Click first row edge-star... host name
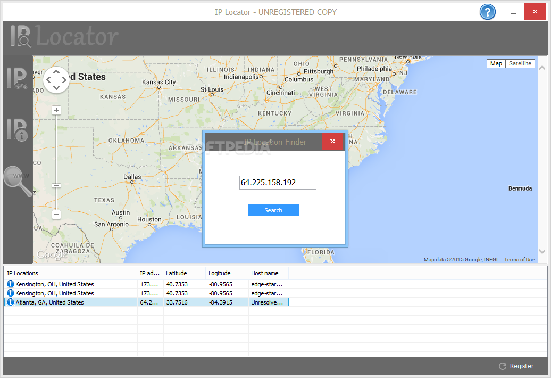This screenshot has width=551, height=378. pos(266,284)
